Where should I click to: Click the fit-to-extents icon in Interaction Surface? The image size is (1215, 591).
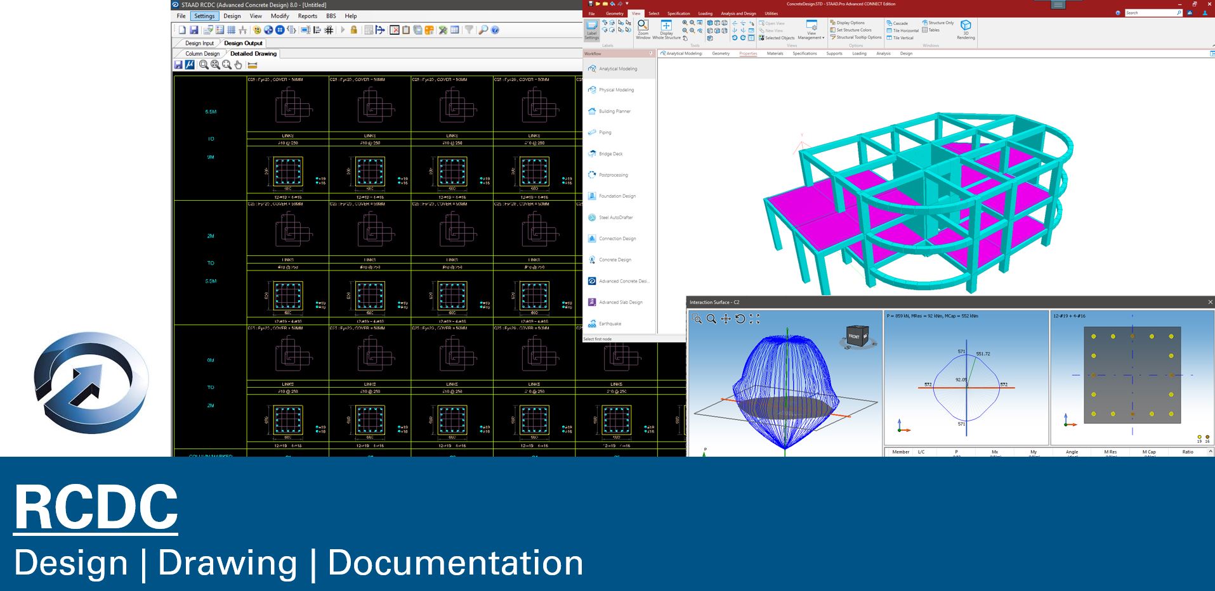point(754,319)
